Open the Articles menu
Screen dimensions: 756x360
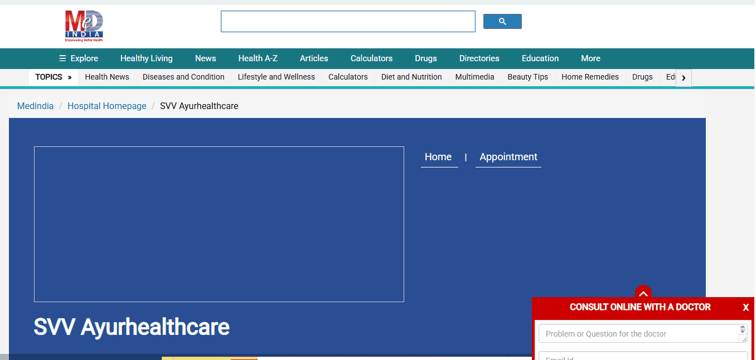point(314,58)
